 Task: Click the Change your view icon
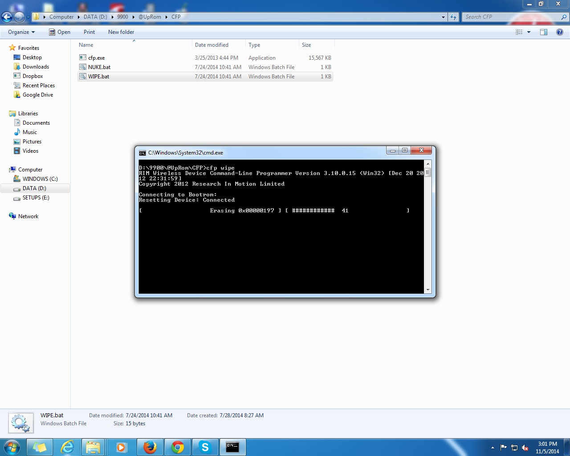coord(519,32)
